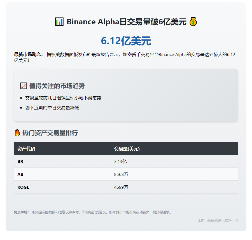252x240 pixels.
Task: Click the bar chart emoji in title
Action: tap(59, 22)
